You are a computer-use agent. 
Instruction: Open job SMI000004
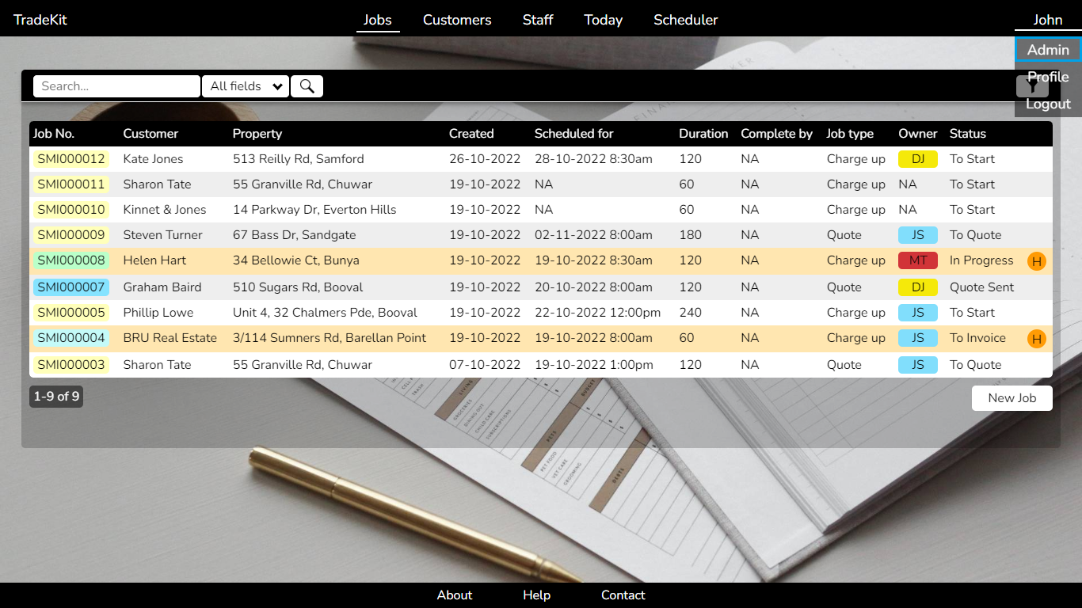coord(71,338)
